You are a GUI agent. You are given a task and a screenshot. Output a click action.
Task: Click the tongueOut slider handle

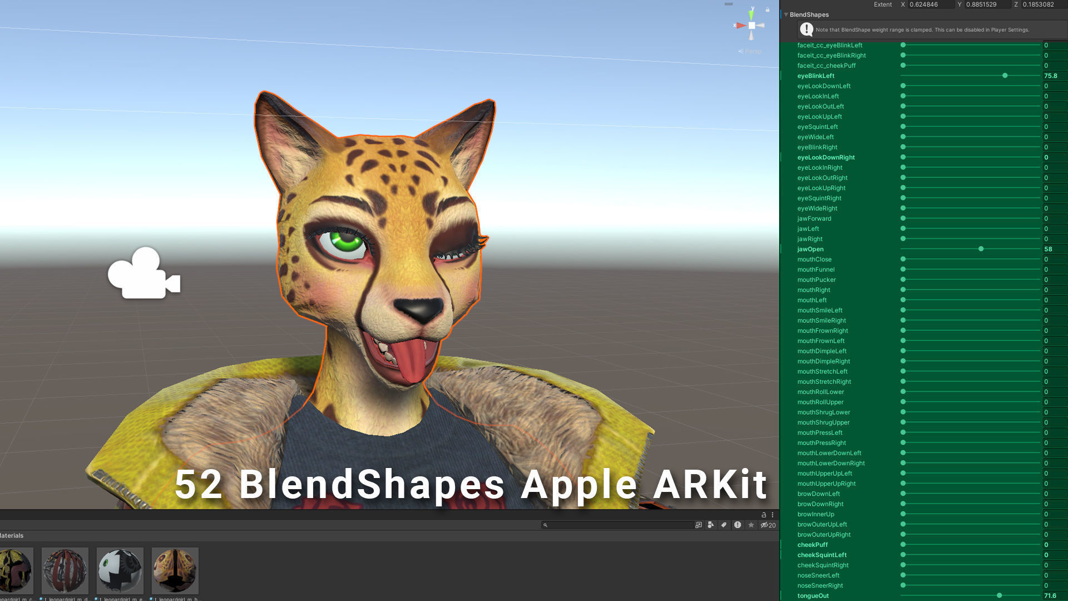(x=1000, y=596)
